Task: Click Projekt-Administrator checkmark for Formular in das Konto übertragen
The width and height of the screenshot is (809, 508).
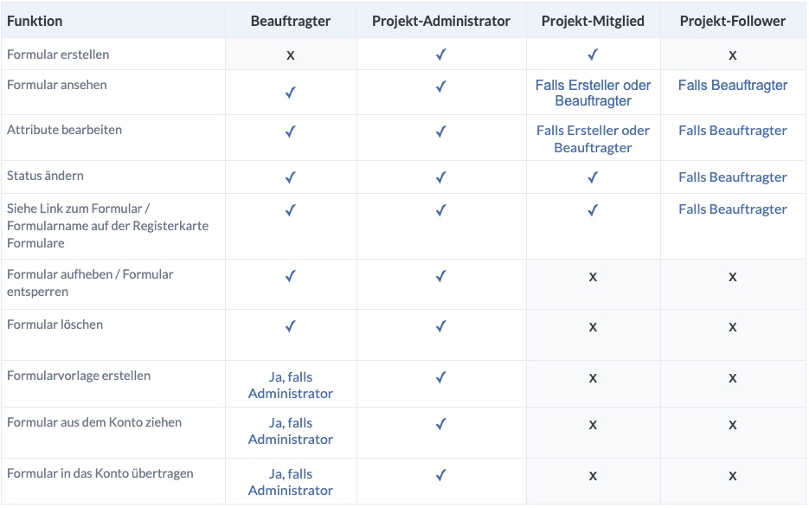Action: [441, 475]
